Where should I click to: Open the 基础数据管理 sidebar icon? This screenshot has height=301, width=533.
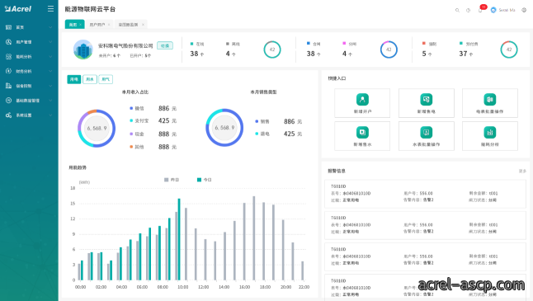[8, 101]
